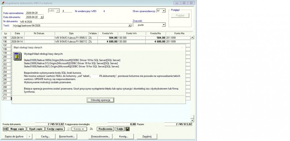Screen dimensions: 290x141
Task: Close the Błąd obsługi bazy danych dialog
Action: click(x=182, y=47)
